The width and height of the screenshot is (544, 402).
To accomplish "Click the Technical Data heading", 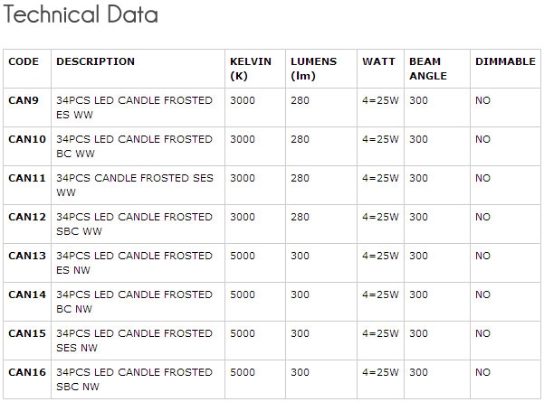I will pyautogui.click(x=81, y=15).
